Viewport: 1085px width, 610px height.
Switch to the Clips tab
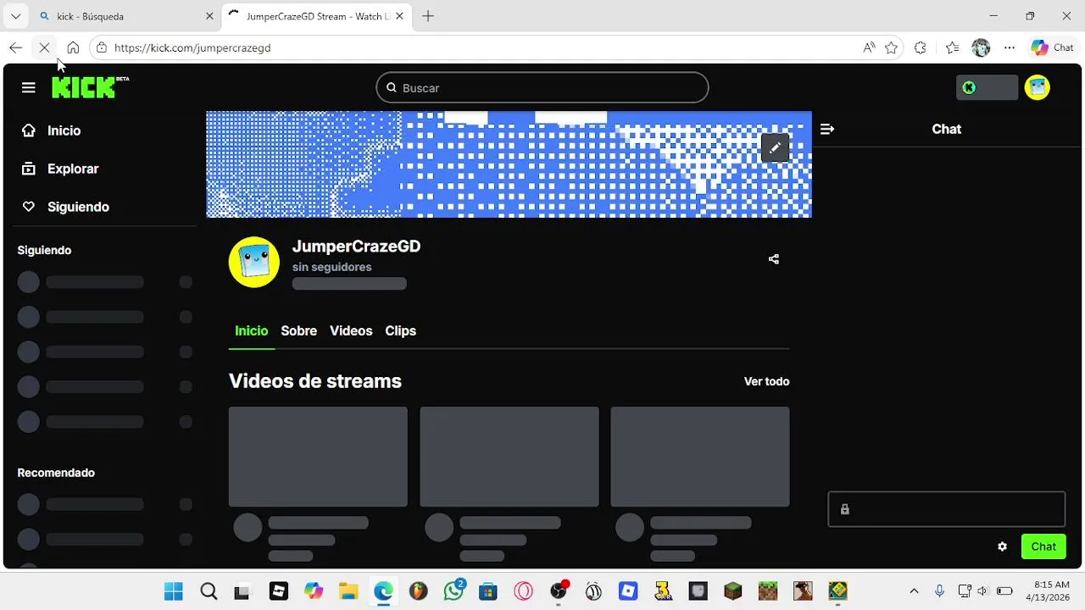coord(400,330)
